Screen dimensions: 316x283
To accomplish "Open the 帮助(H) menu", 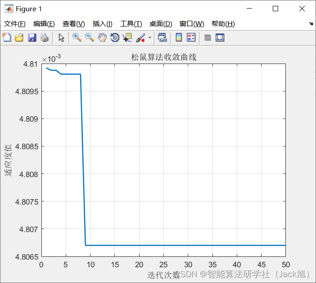I will point(223,24).
